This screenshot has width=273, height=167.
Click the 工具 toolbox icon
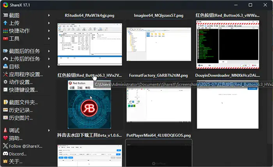coord(5,39)
